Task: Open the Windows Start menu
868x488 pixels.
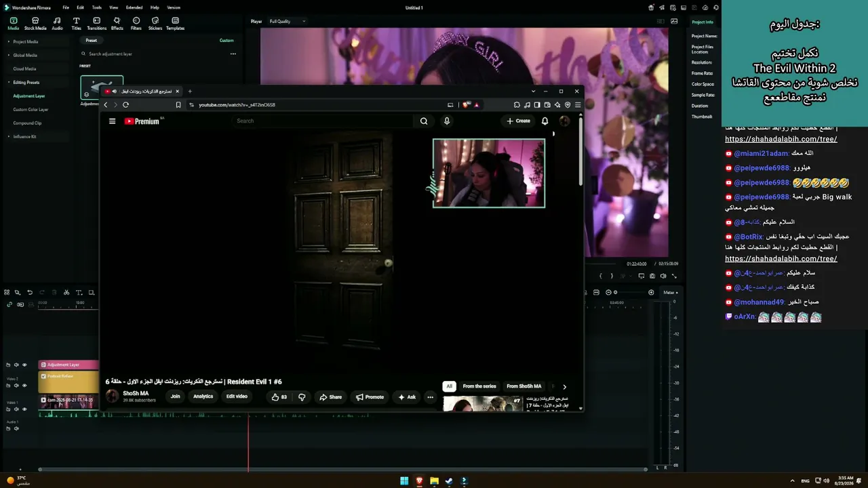Action: (404, 481)
